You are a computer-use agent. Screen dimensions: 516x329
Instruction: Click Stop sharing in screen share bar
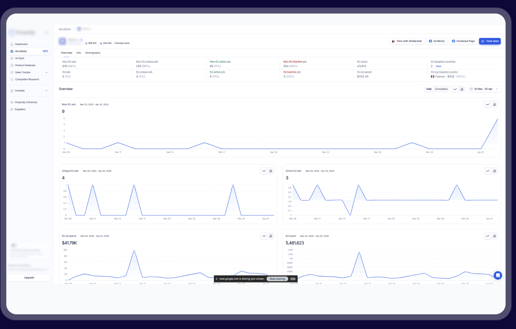(277, 279)
